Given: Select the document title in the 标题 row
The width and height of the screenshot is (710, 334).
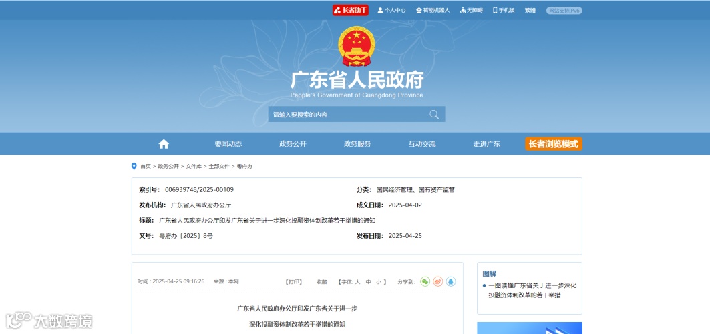Looking at the screenshot, I should [267, 221].
